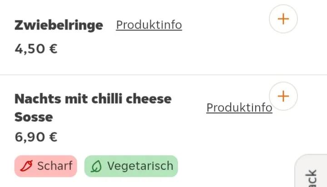Click the word Vegetarisch in the green badge
Screen dimensions: 327x187
[140, 166]
